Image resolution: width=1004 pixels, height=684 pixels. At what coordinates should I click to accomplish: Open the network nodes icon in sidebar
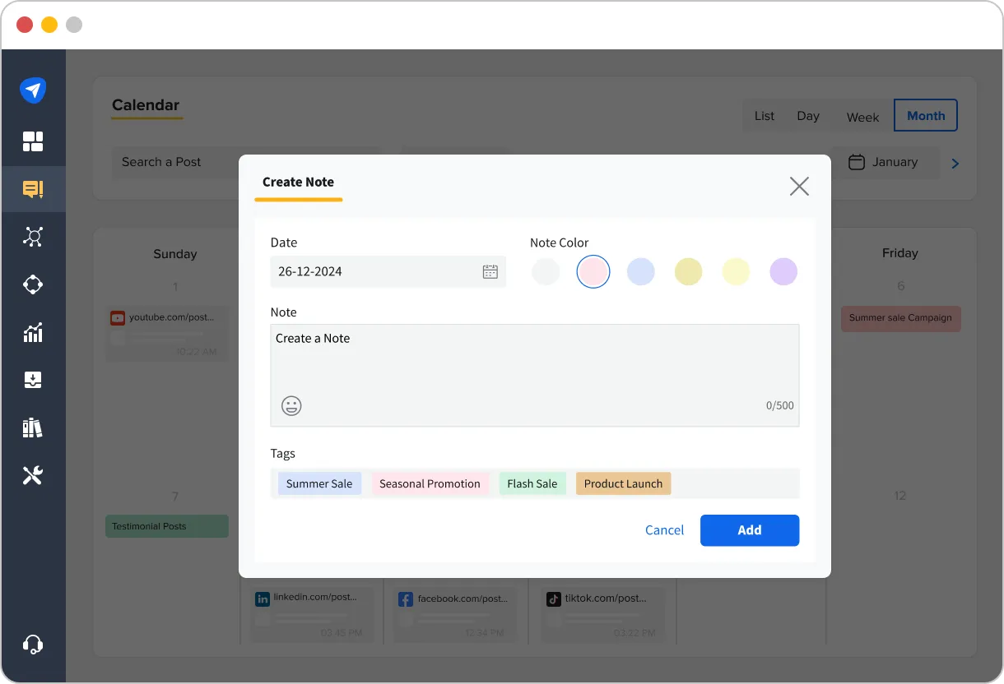33,237
